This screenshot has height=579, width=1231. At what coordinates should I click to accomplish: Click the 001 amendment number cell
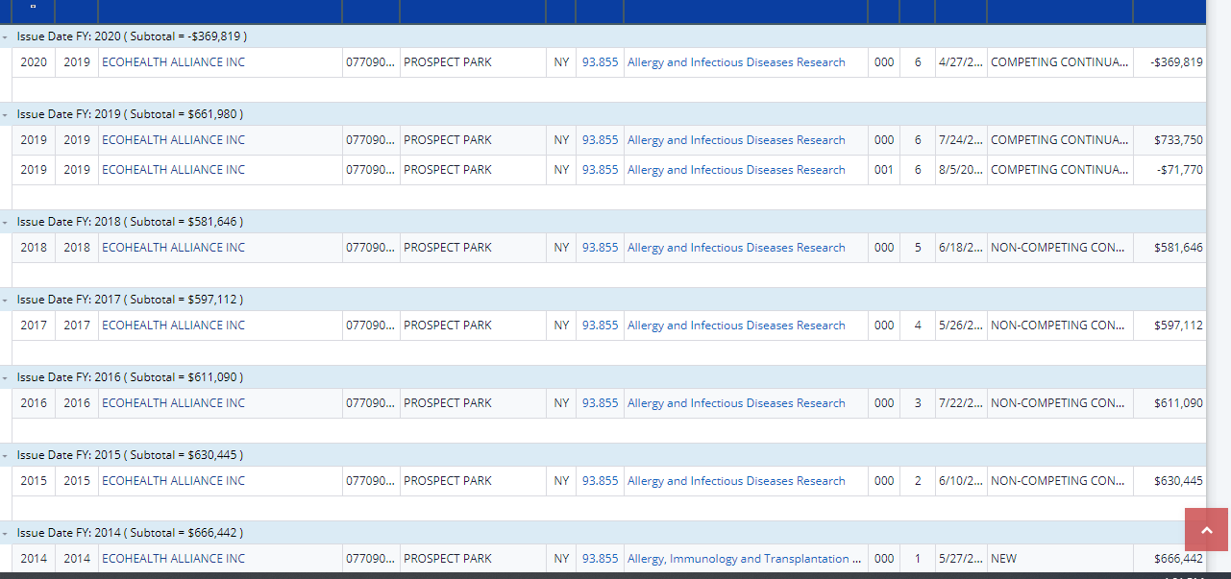(x=884, y=170)
